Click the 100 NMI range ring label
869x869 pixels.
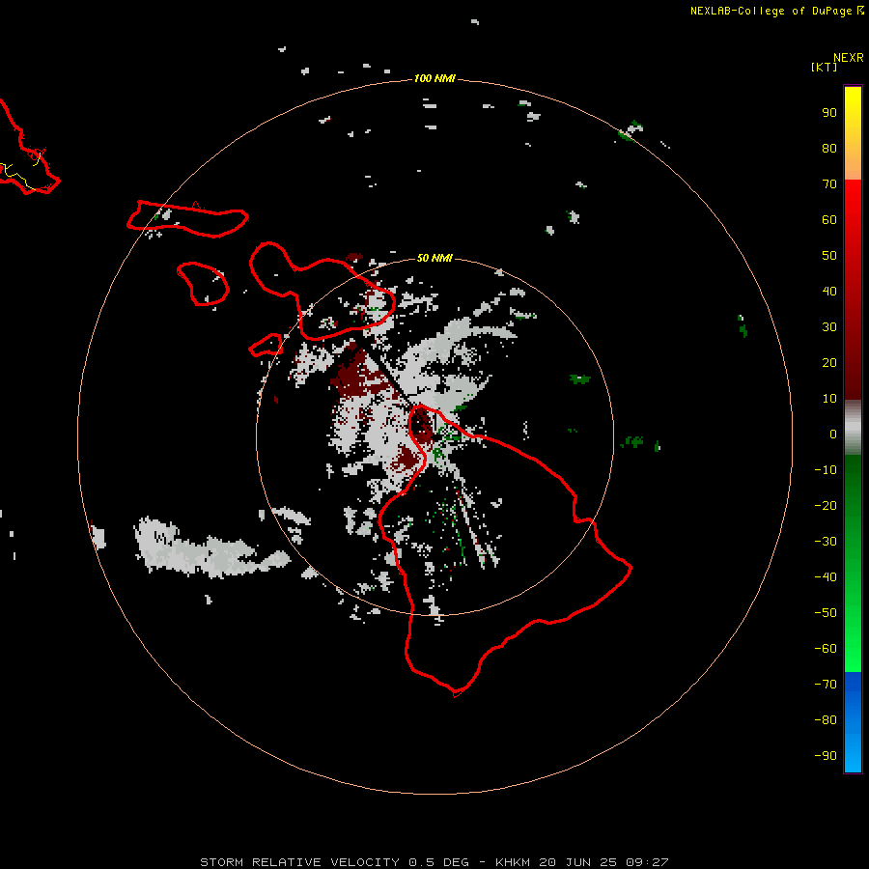click(434, 78)
